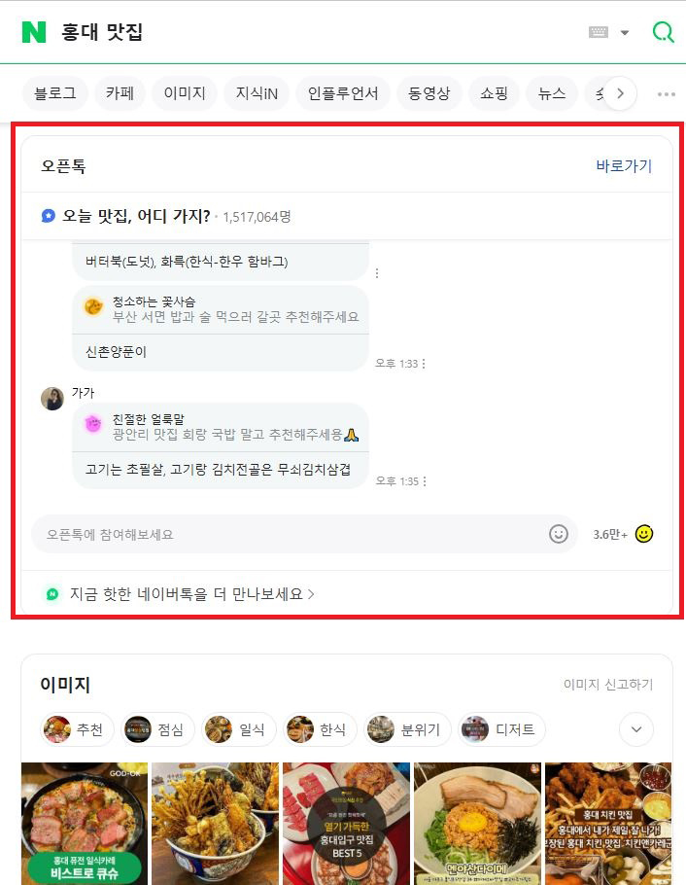Screen dimensions: 686x885
Task: Open options for the 오후 1:33 message
Action: point(424,364)
